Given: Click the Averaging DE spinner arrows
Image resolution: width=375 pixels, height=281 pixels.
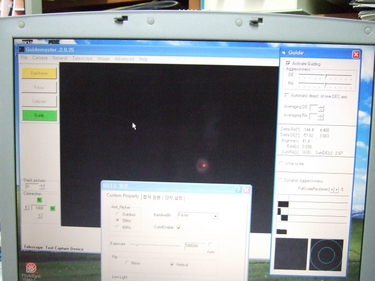Looking at the screenshot, I should pos(321,107).
